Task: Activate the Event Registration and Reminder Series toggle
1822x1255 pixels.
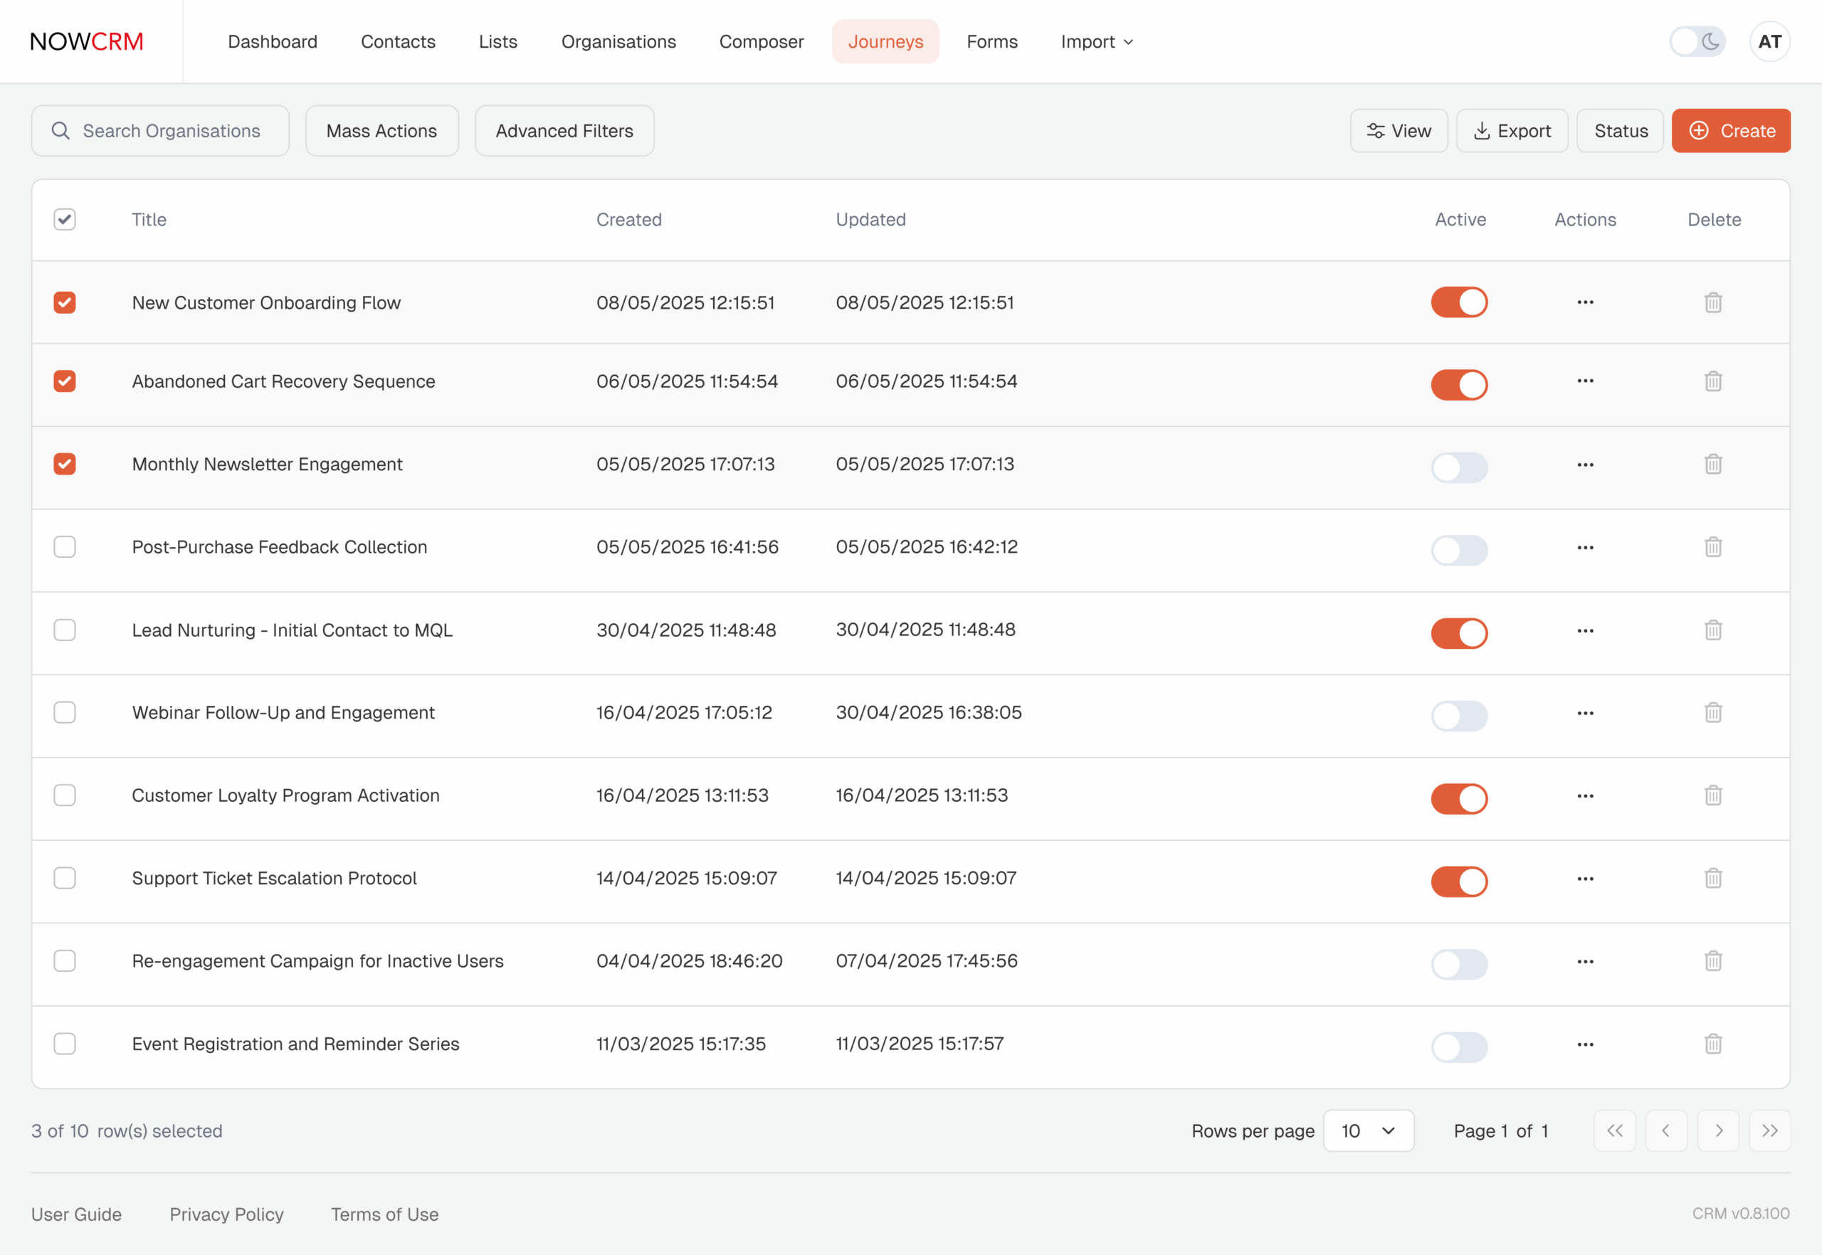Action: click(x=1459, y=1047)
